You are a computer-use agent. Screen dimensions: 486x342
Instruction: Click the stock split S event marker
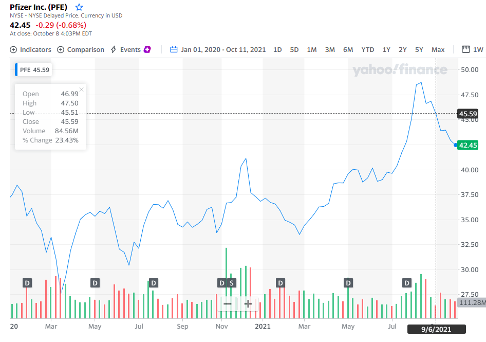[231, 283]
